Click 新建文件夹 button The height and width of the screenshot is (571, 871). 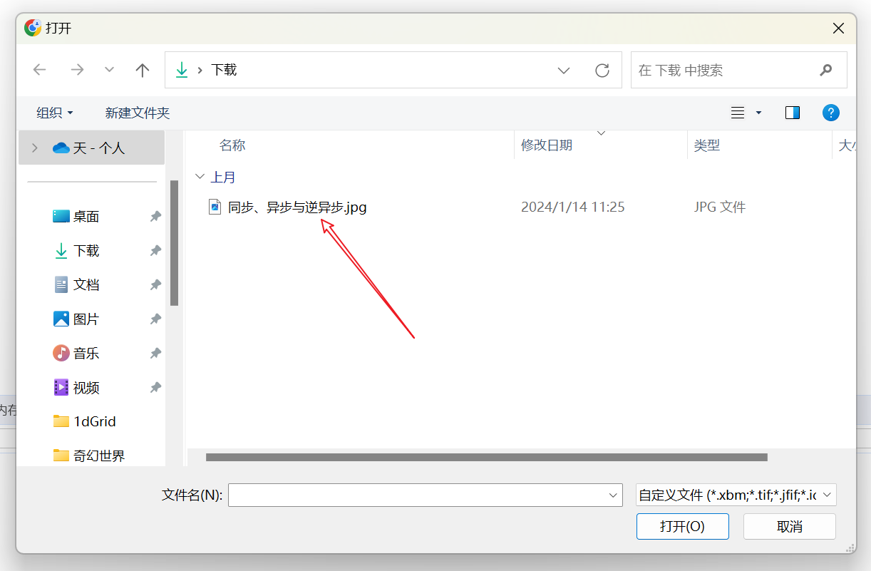[138, 113]
